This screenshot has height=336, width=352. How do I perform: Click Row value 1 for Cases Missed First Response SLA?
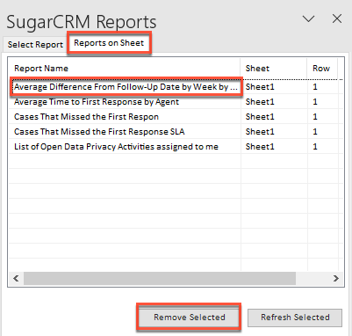coord(315,132)
